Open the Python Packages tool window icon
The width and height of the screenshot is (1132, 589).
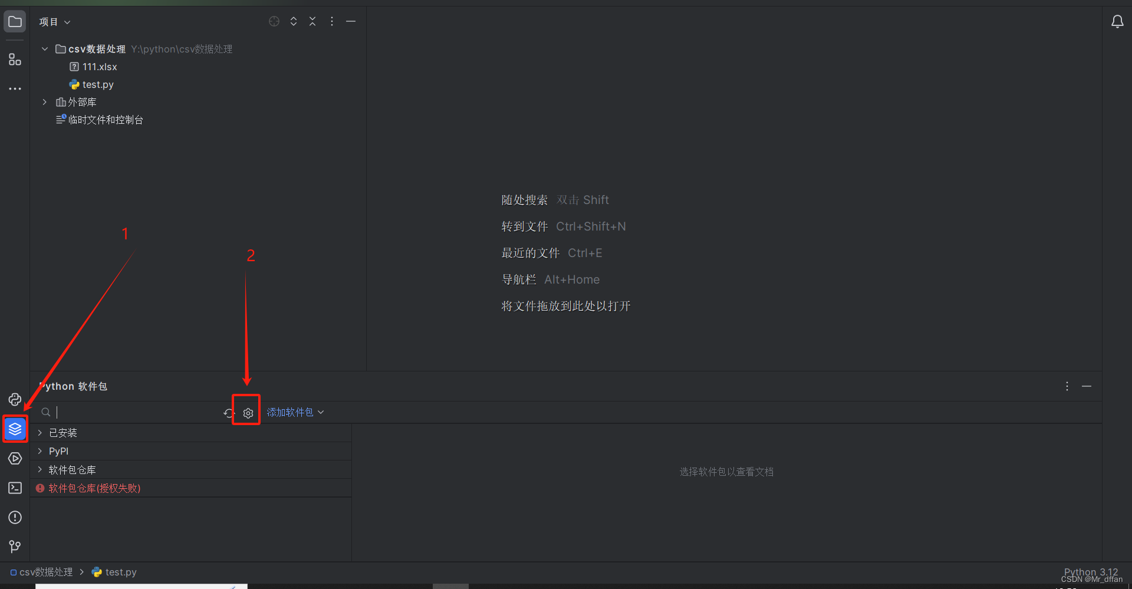click(x=15, y=429)
